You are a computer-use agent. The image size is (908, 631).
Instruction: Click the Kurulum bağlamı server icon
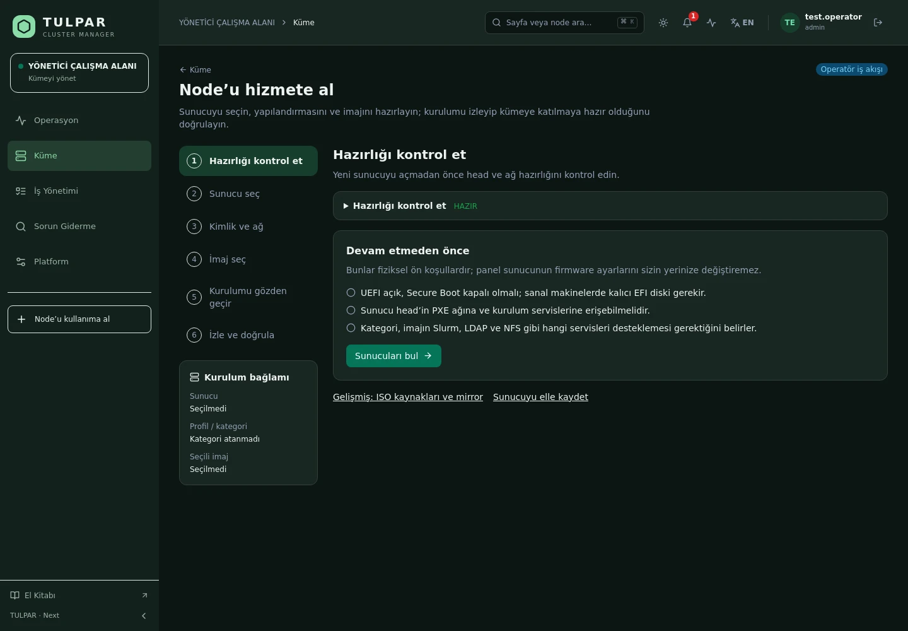[194, 377]
